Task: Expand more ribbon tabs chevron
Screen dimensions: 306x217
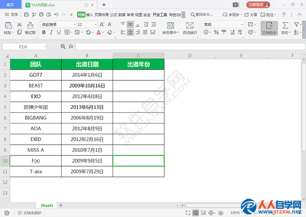Action: (183, 15)
